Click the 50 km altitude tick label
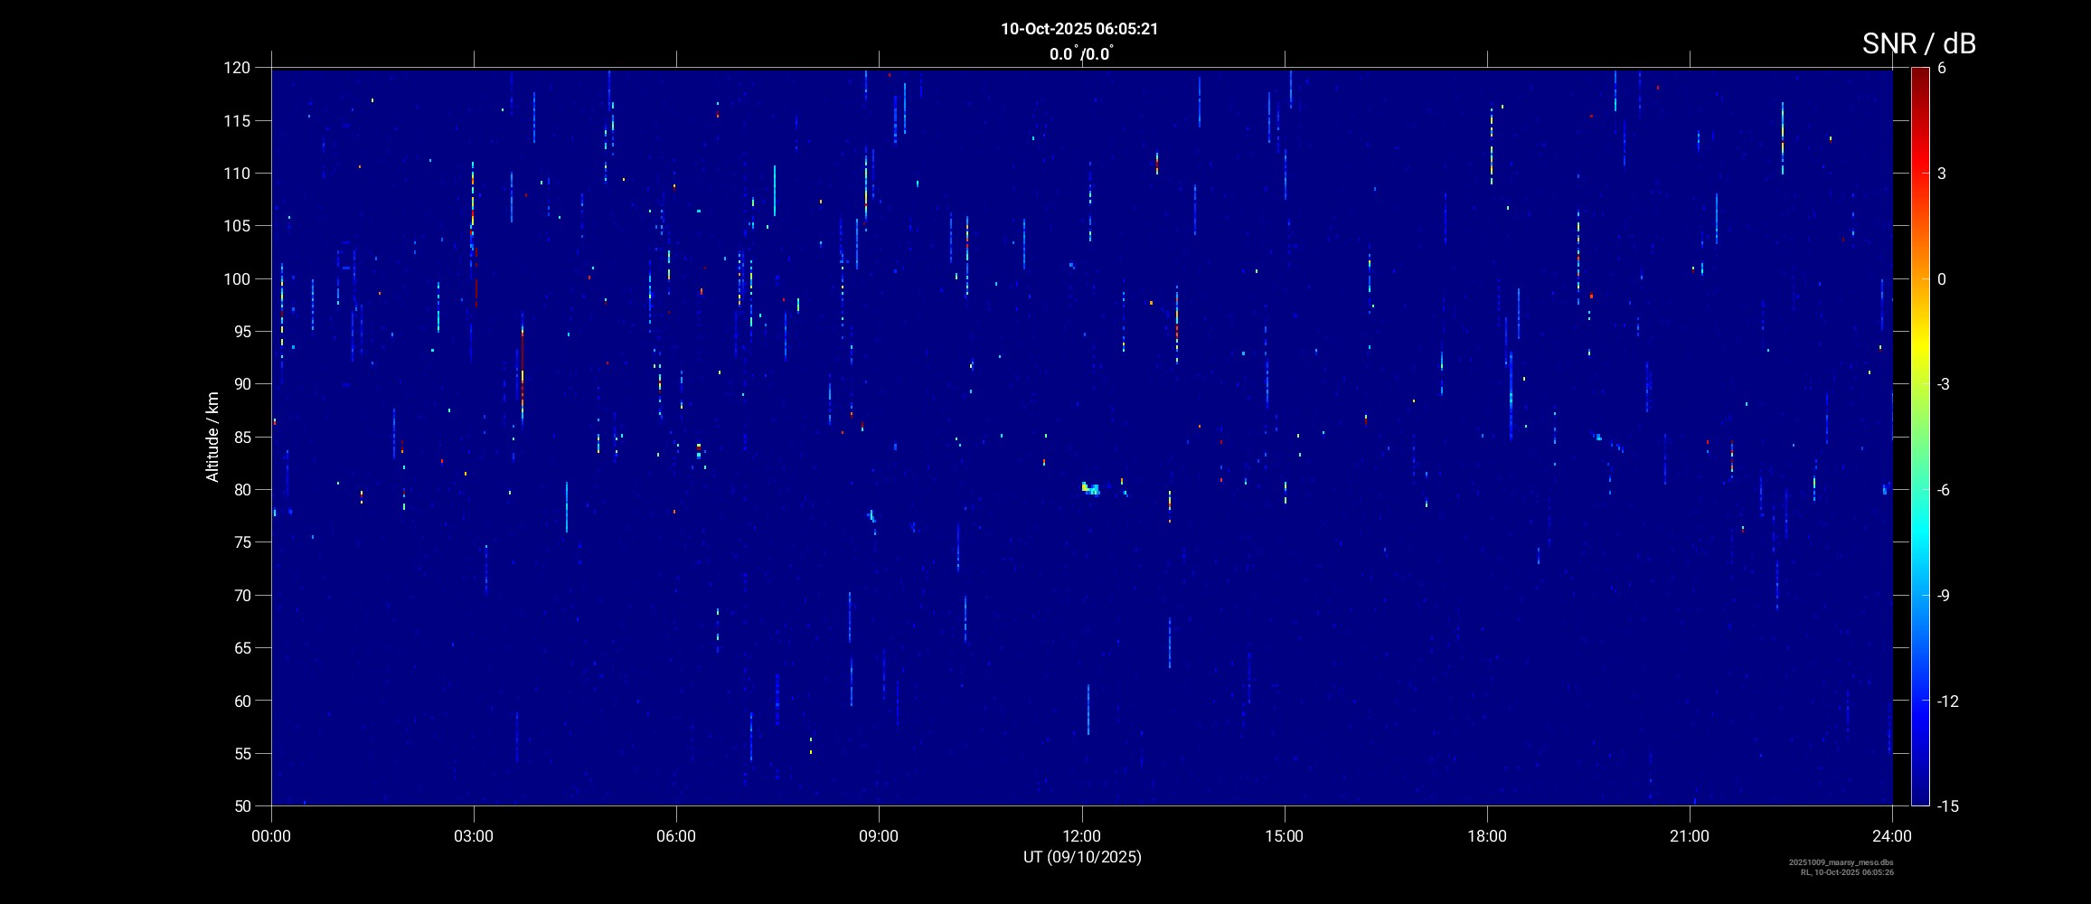Viewport: 2091px width, 904px height. (240, 805)
